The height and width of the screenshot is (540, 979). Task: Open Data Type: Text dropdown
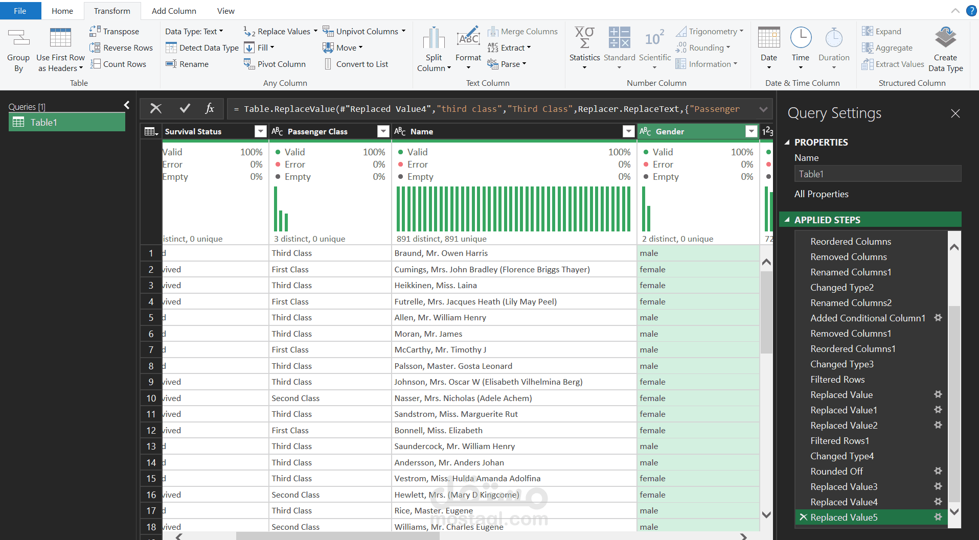pos(194,31)
